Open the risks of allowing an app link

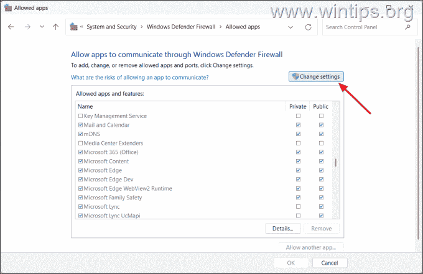pos(140,78)
